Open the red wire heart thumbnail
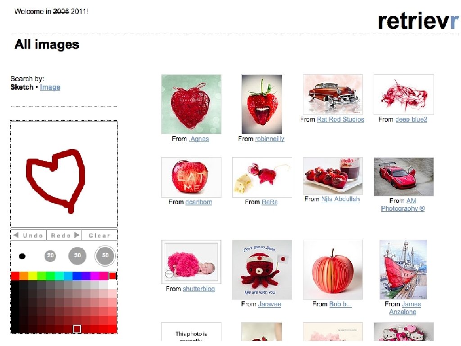The image size is (461, 346). pos(191,104)
